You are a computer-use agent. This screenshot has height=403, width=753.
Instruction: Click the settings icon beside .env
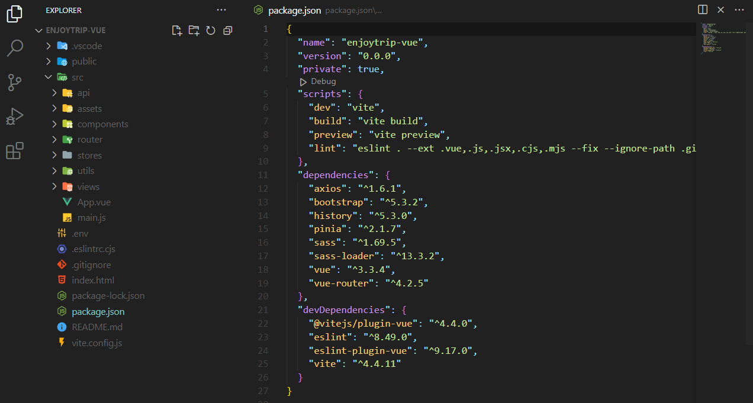coord(62,233)
